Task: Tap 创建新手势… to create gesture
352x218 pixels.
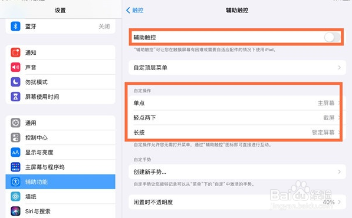Action: [x=237, y=172]
